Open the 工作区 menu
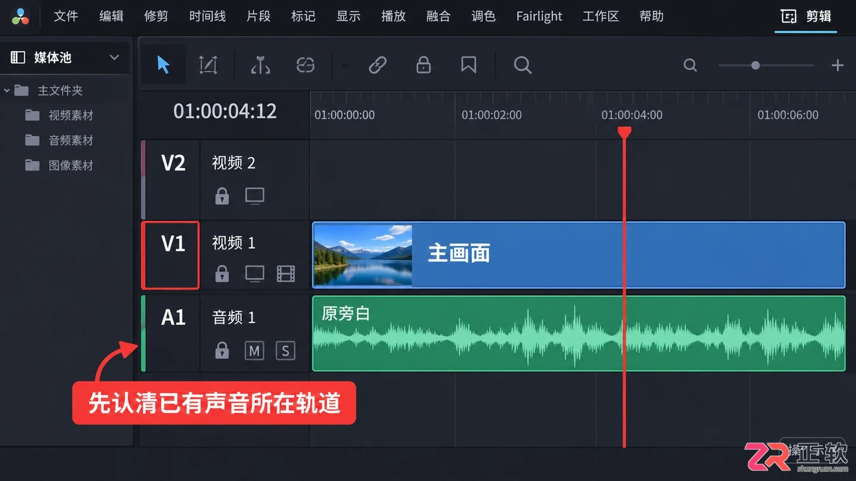 click(x=600, y=16)
